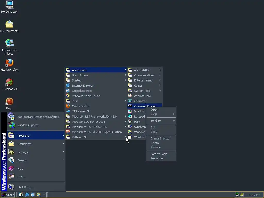Open Communications folder in Accessories

click(x=144, y=75)
